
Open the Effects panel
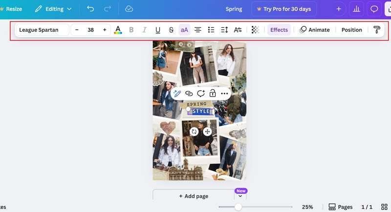[279, 30]
